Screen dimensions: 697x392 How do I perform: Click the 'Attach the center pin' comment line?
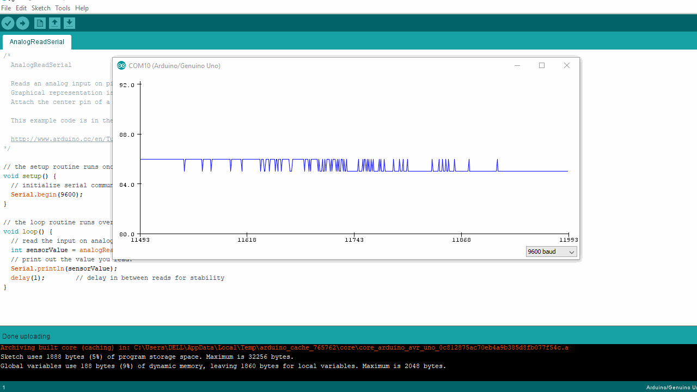point(60,102)
